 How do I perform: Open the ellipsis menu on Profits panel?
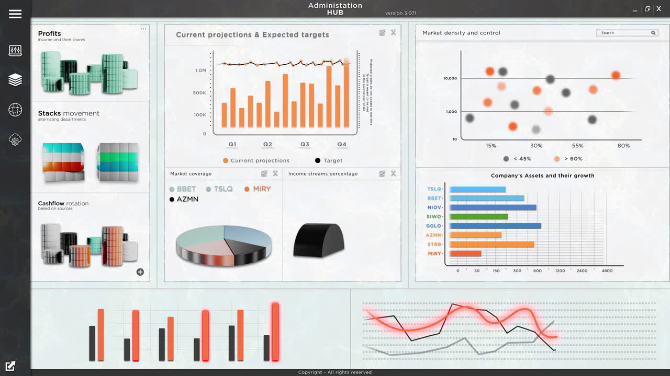pos(143,29)
